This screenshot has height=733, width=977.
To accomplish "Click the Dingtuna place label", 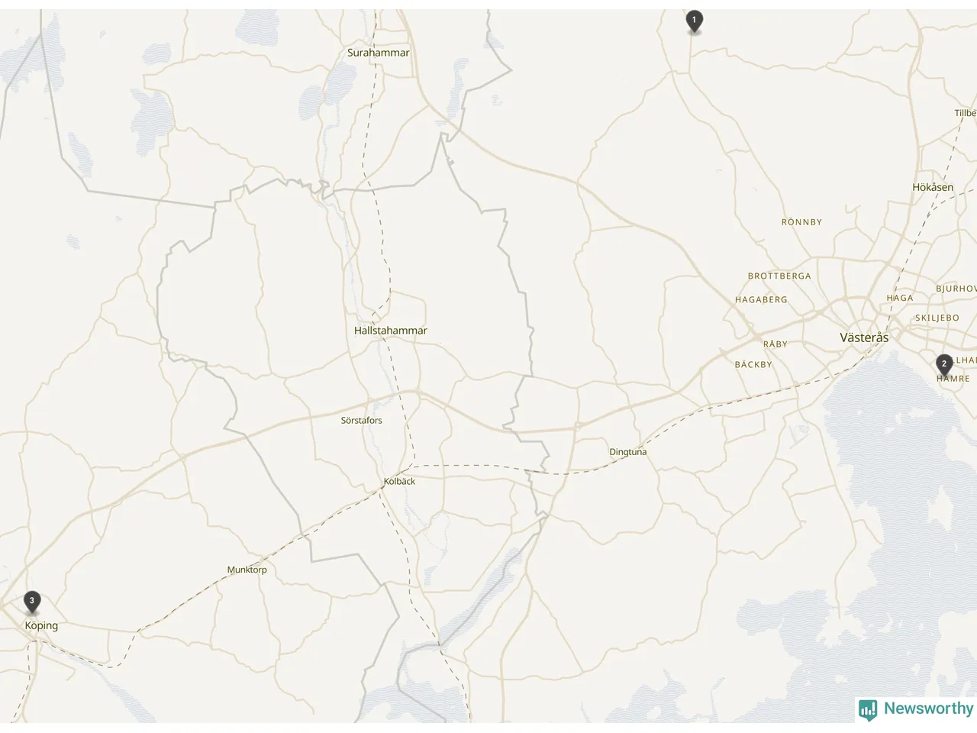I will pyautogui.click(x=628, y=452).
